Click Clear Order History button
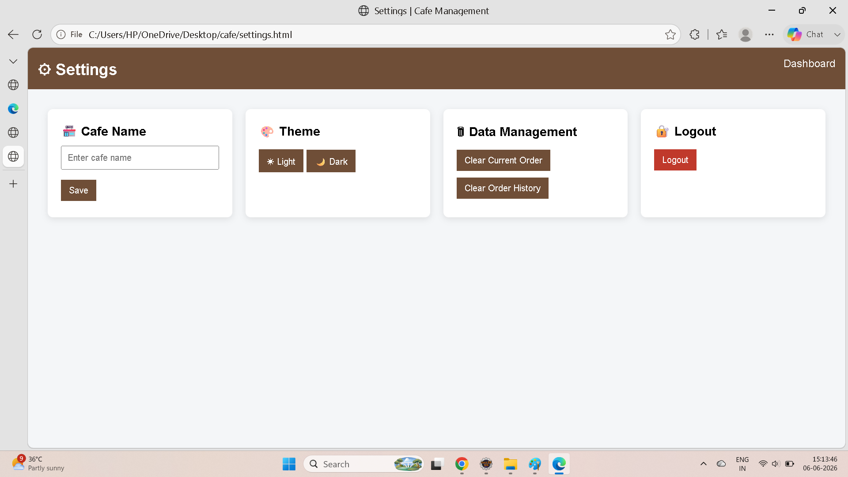Image resolution: width=848 pixels, height=477 pixels. pyautogui.click(x=502, y=188)
